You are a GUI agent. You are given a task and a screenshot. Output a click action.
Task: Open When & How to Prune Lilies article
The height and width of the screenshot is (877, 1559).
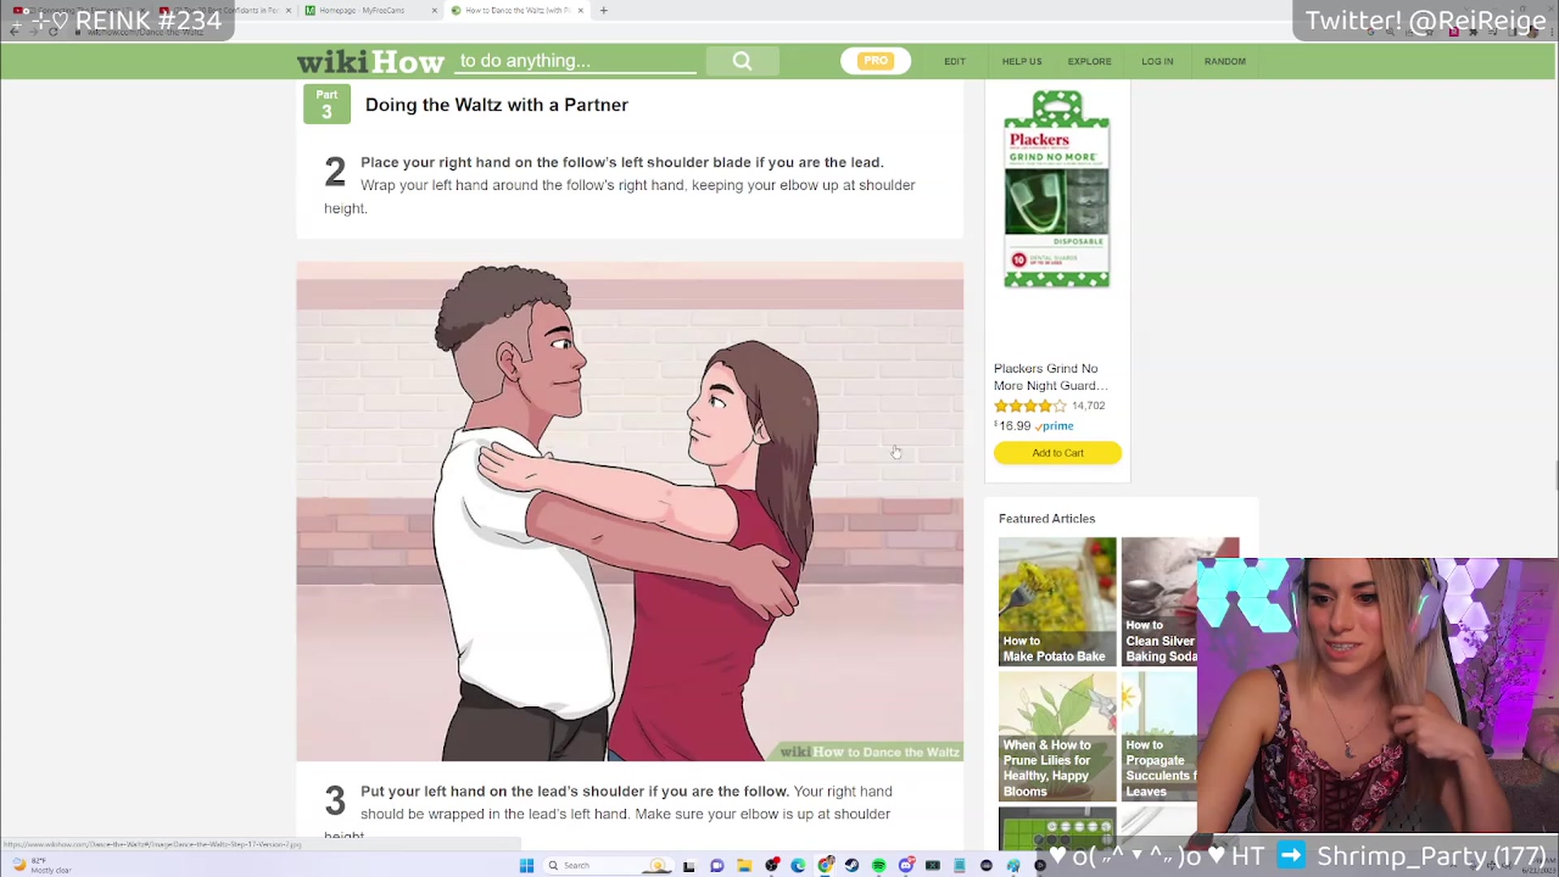point(1057,737)
